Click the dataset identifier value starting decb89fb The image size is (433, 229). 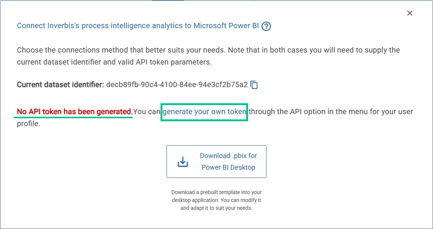tap(177, 84)
